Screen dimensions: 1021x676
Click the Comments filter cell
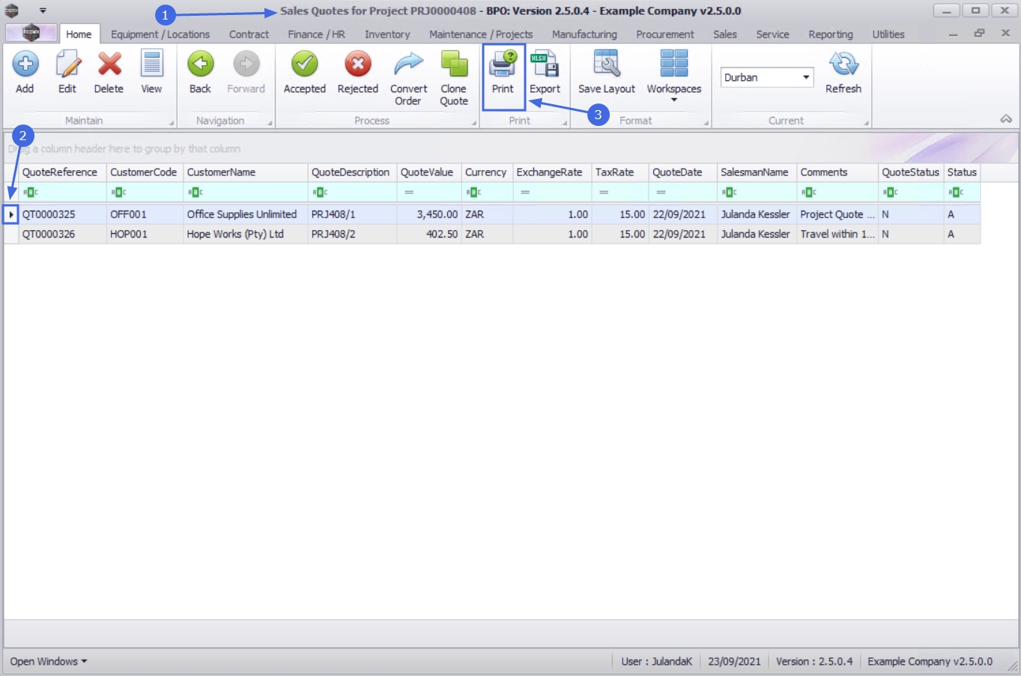837,193
